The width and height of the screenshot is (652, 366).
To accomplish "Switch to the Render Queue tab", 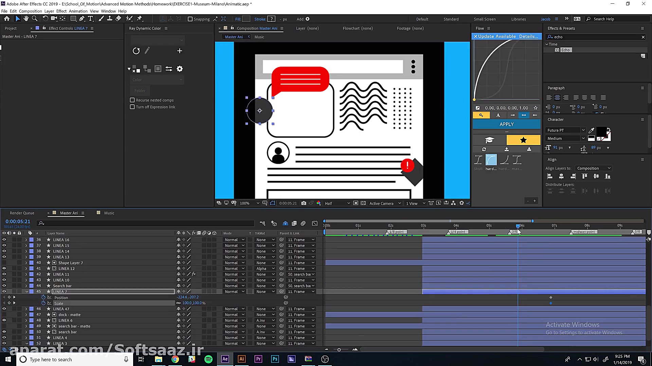I will click(22, 213).
